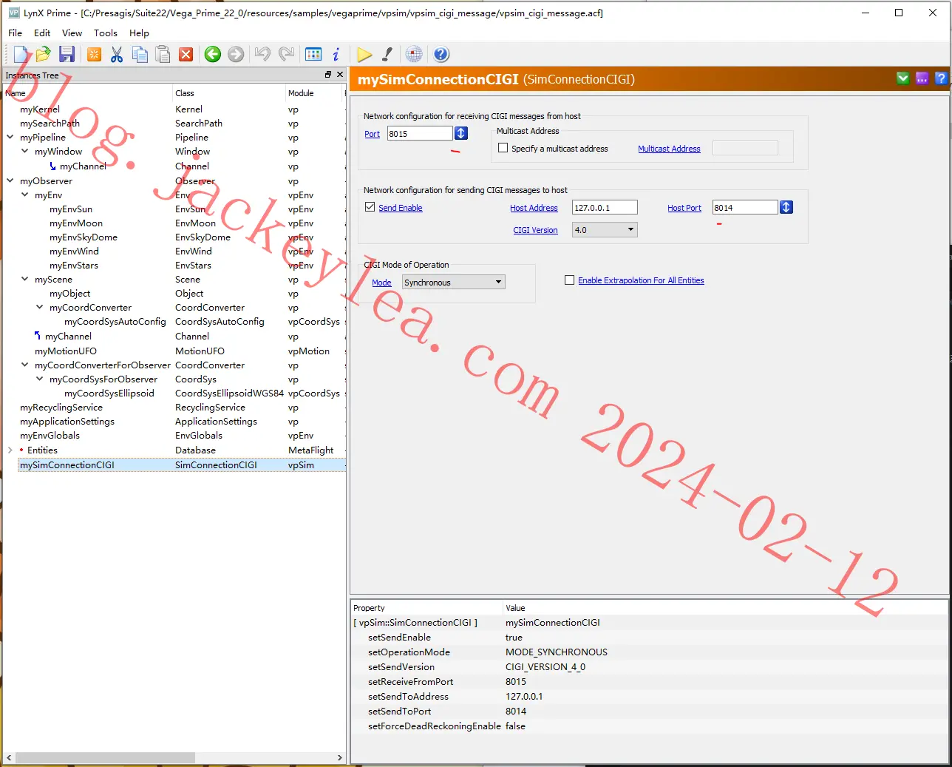Click the yellow play Active Preview icon
952x767 pixels.
point(364,54)
